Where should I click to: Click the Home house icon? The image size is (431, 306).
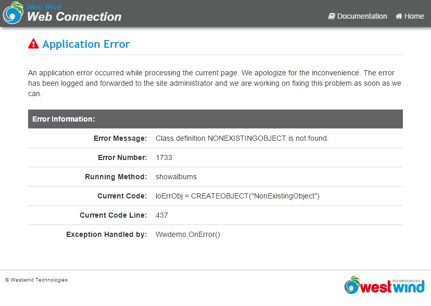399,16
